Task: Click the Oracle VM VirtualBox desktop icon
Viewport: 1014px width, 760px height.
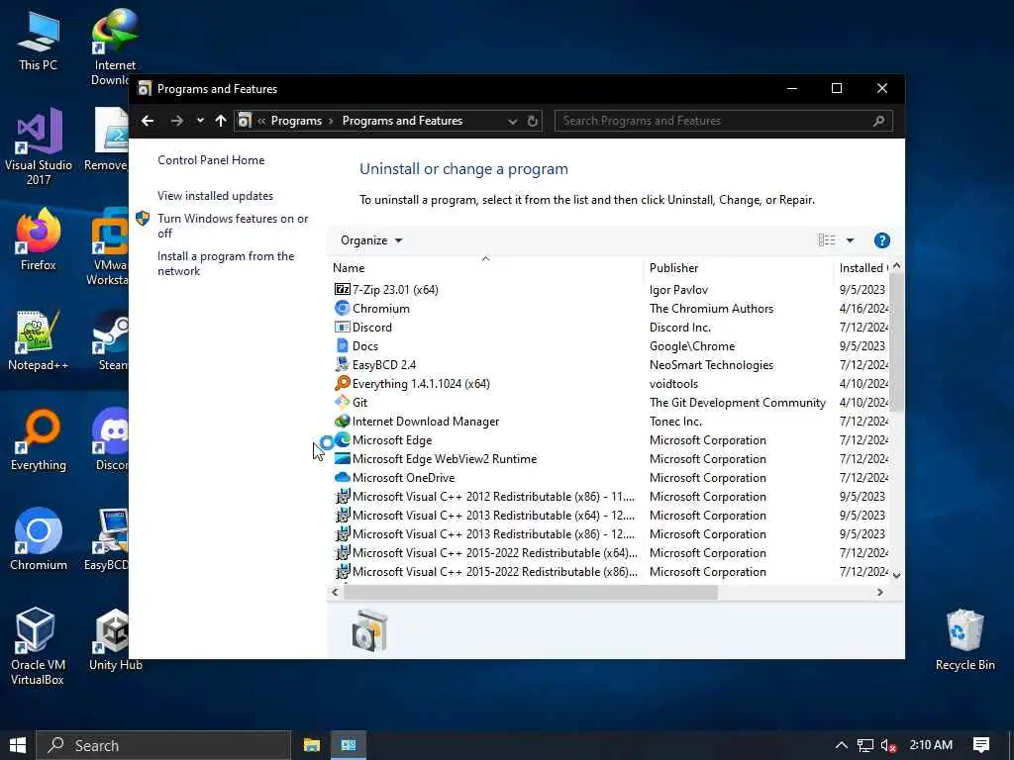Action: [x=37, y=646]
